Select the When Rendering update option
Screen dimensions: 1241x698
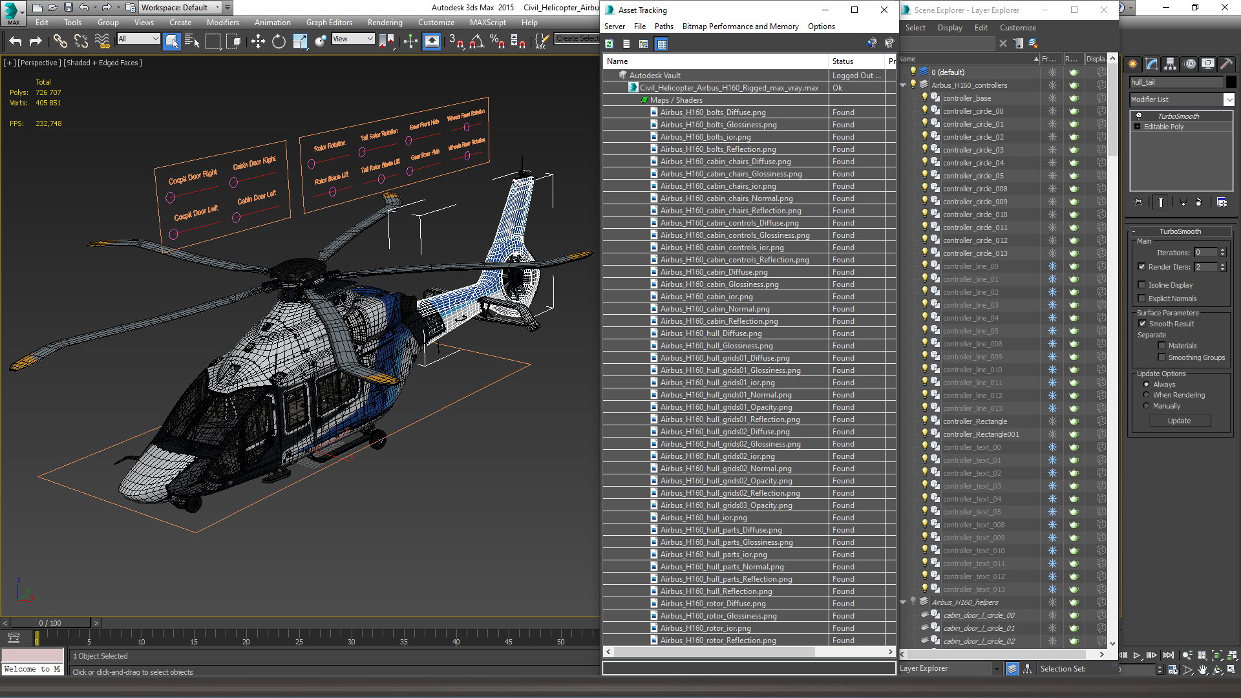1147,395
